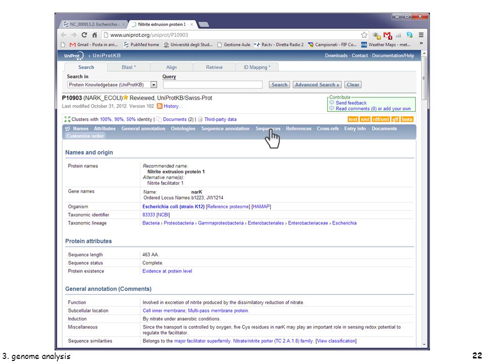Download entry in gff format
The height and width of the screenshot is (364, 485).
coord(395,119)
